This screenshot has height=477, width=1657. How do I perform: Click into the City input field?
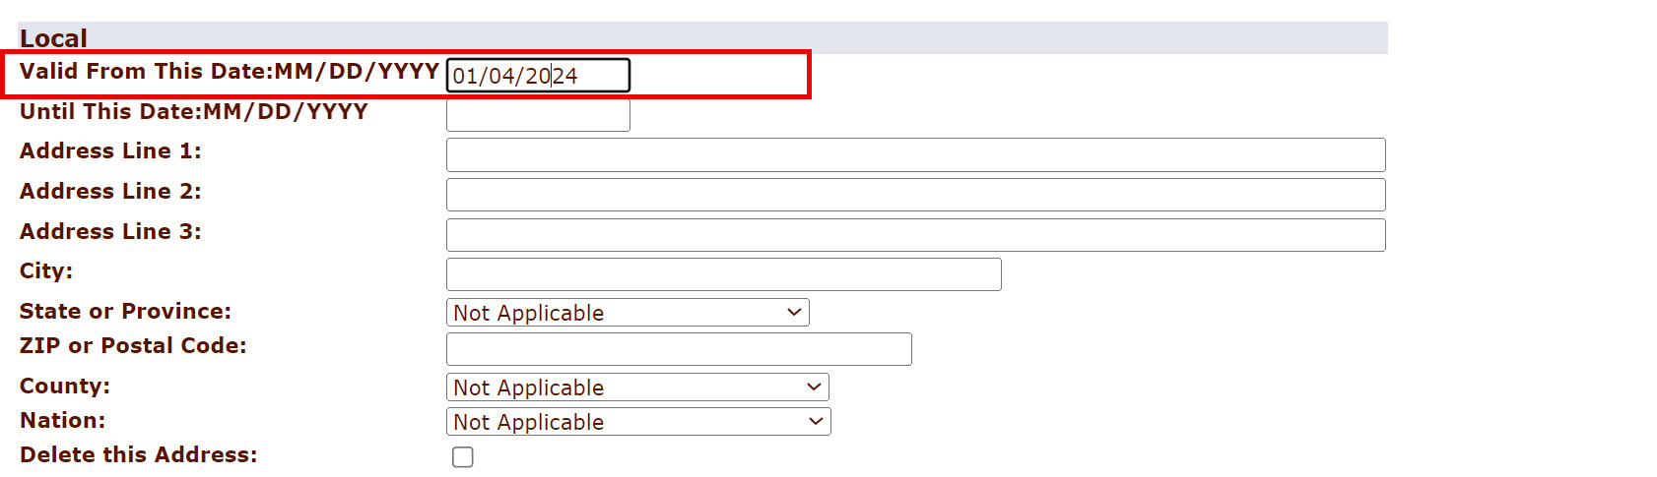pyautogui.click(x=723, y=274)
